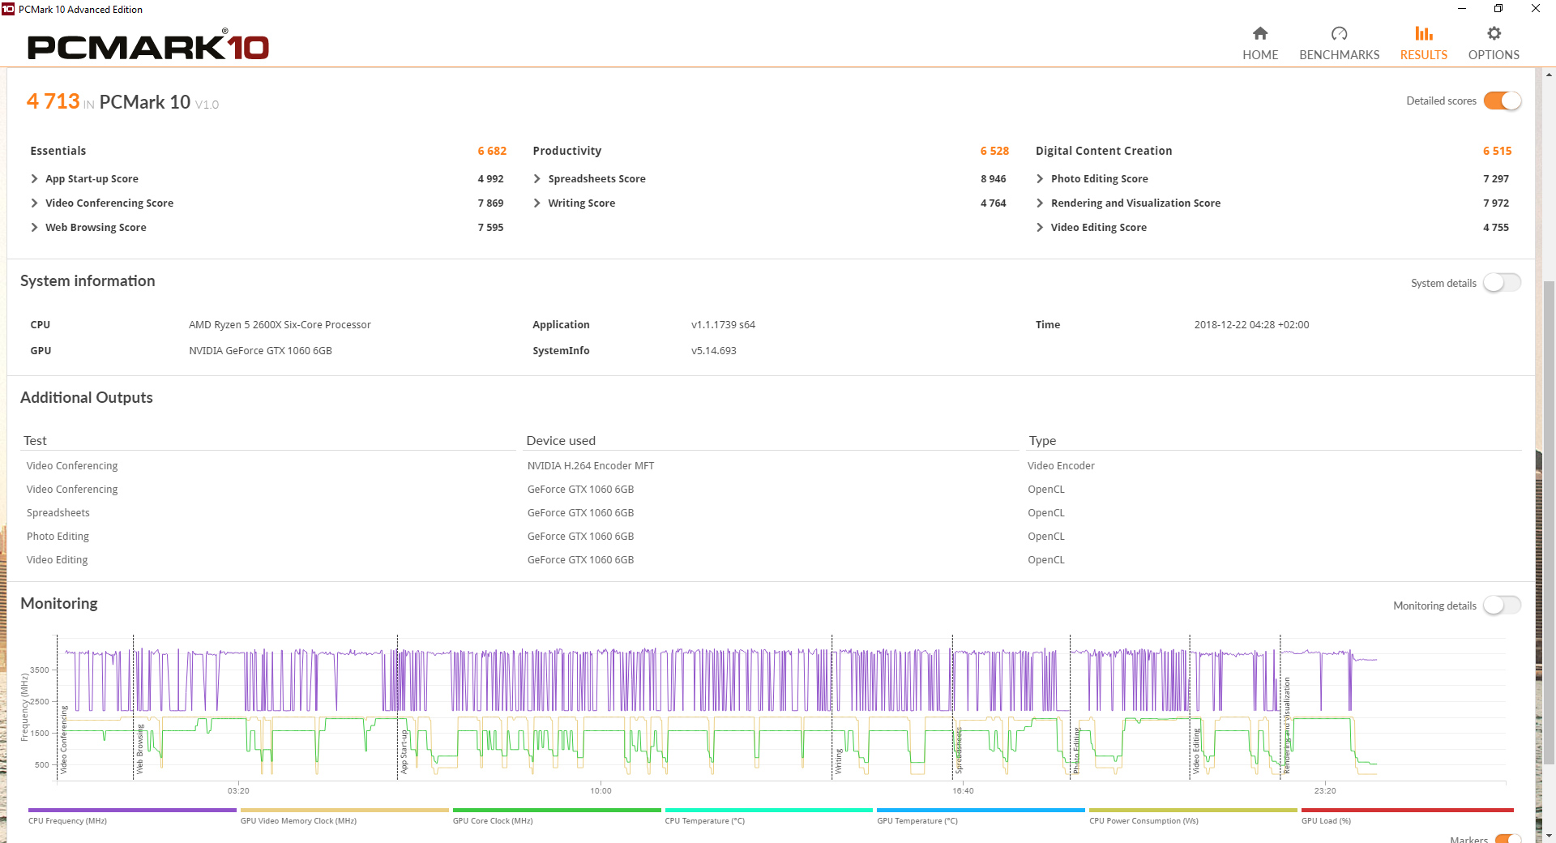The width and height of the screenshot is (1556, 843).
Task: Click the Spreadsheets marker in chart
Action: (x=959, y=750)
